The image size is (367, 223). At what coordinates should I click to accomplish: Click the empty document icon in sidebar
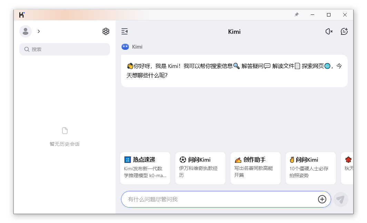[x=65, y=131]
